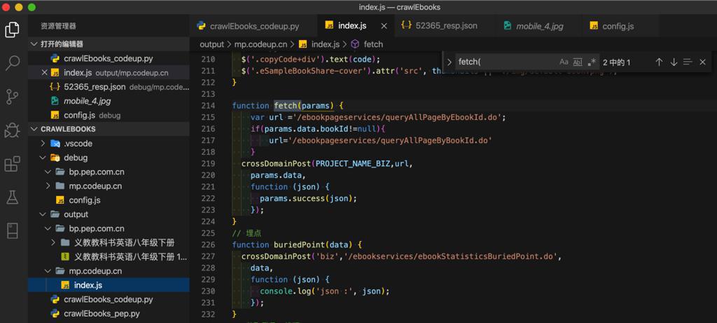
Task: Switch to crawlEbooks_codeup.py tab
Action: [x=253, y=26]
